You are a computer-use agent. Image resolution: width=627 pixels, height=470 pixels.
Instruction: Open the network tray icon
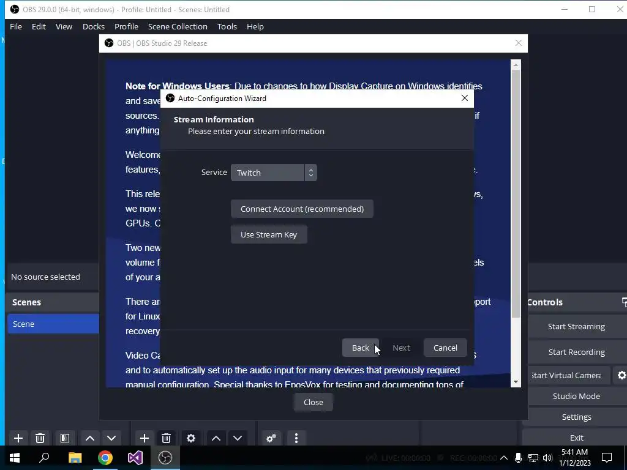coord(533,458)
